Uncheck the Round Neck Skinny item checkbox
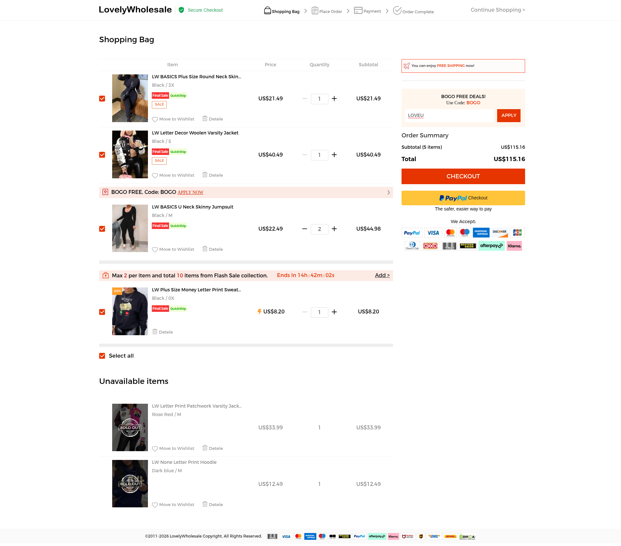This screenshot has height=546, width=621. click(x=102, y=98)
